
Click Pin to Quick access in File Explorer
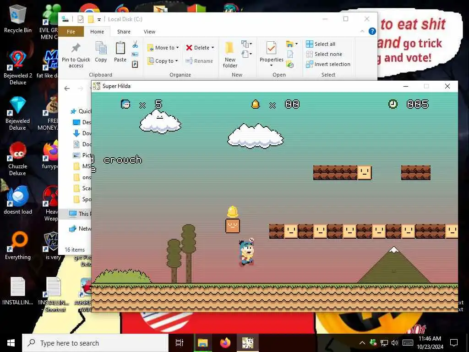76,55
